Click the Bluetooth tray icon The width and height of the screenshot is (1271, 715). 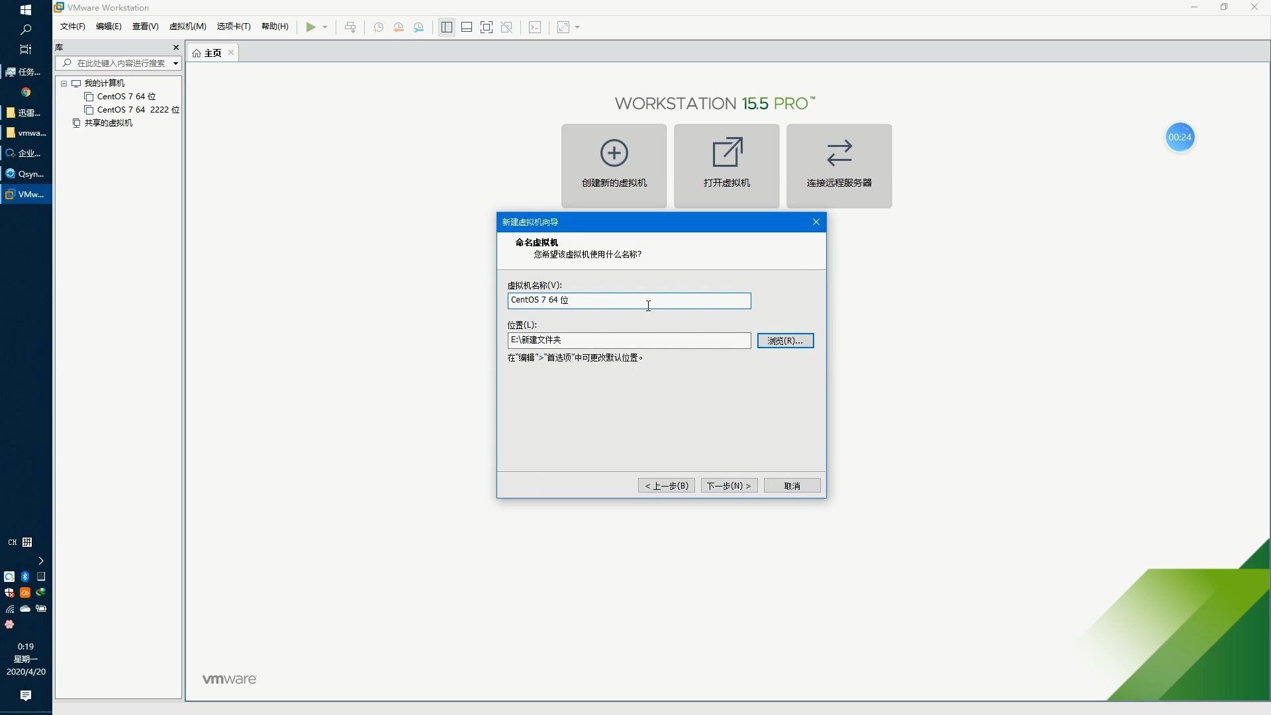click(25, 577)
